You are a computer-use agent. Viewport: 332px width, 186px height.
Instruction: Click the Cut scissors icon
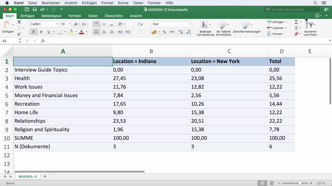tap(19, 22)
